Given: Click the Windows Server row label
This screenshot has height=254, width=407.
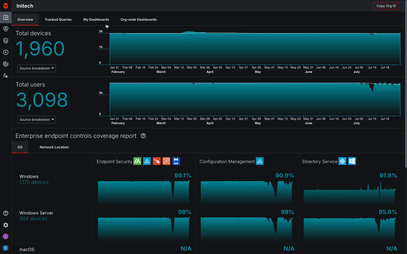Looking at the screenshot, I should 36,213.
